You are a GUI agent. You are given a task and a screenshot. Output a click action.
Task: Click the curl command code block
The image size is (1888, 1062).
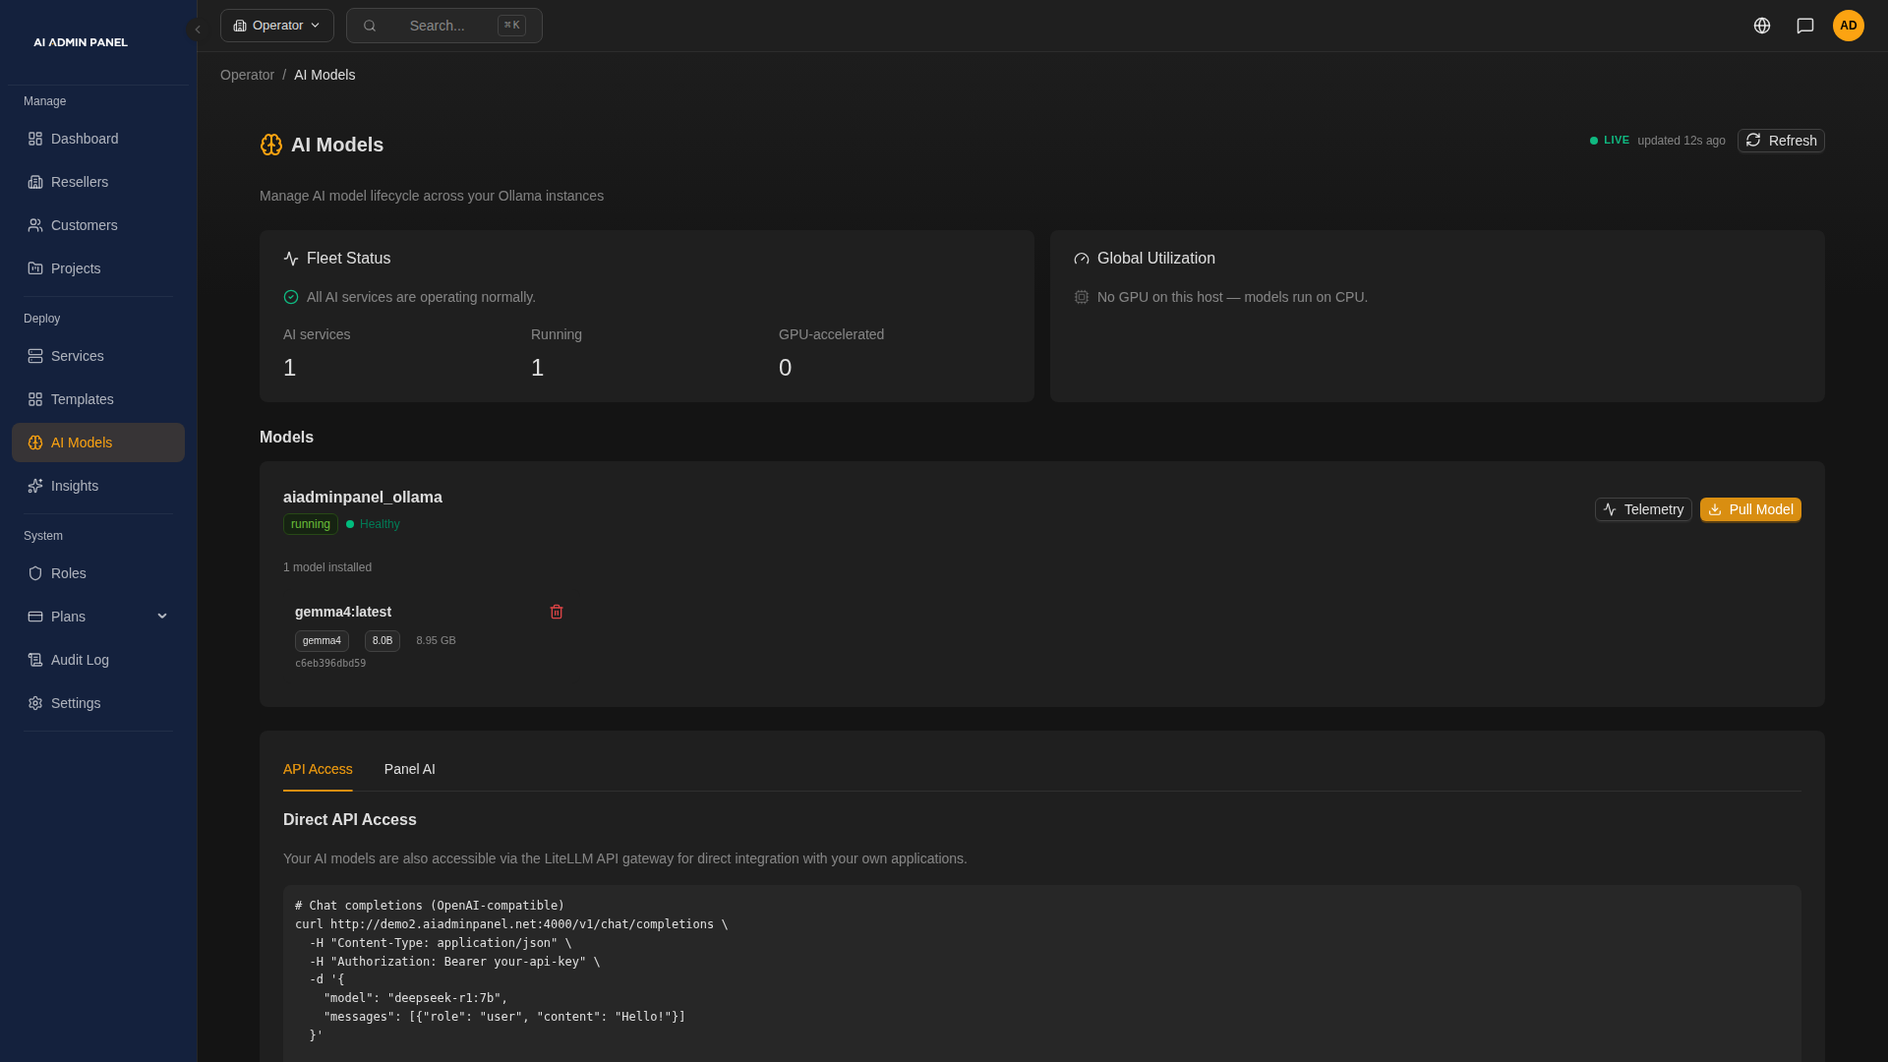click(1042, 973)
